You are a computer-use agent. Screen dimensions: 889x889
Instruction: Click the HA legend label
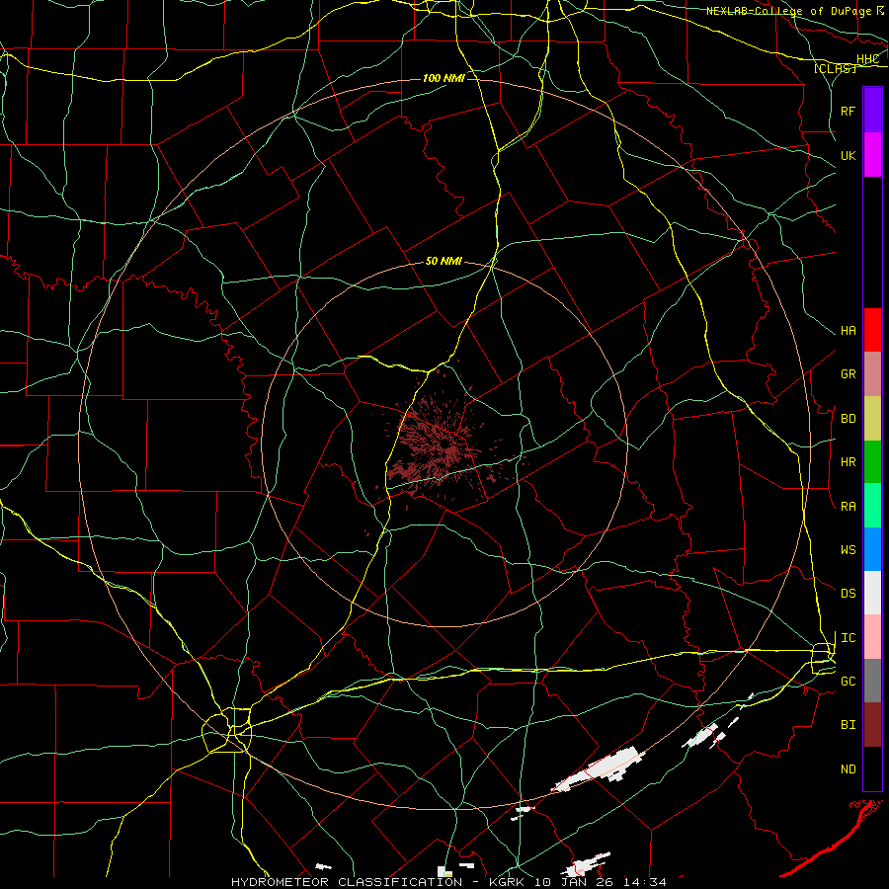(x=848, y=331)
